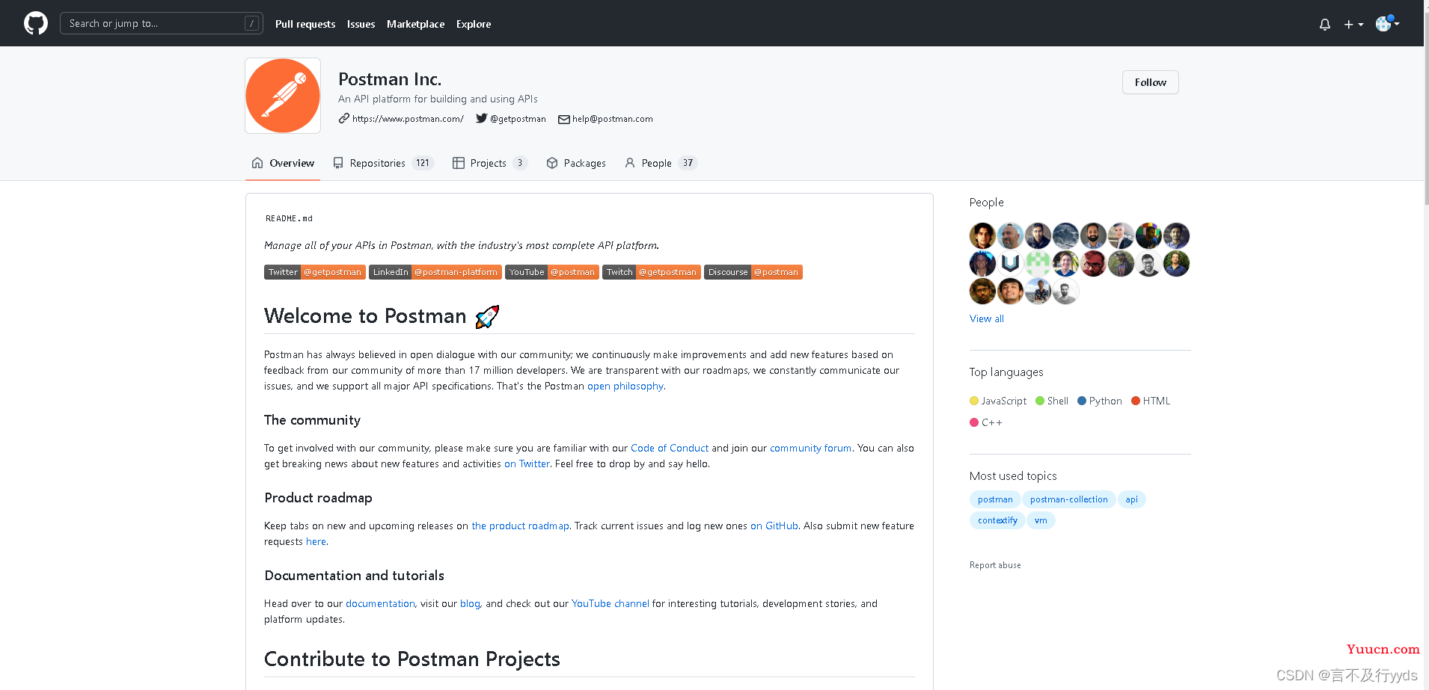
Task: Open the Code of Conduct link
Action: [670, 448]
